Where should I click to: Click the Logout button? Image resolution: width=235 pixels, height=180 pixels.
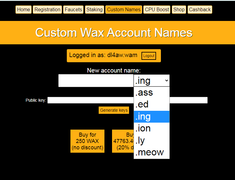pos(149,56)
